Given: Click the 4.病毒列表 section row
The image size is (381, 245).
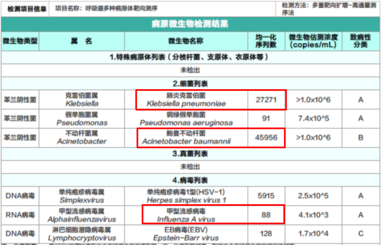Looking at the screenshot, I should pos(190,181).
